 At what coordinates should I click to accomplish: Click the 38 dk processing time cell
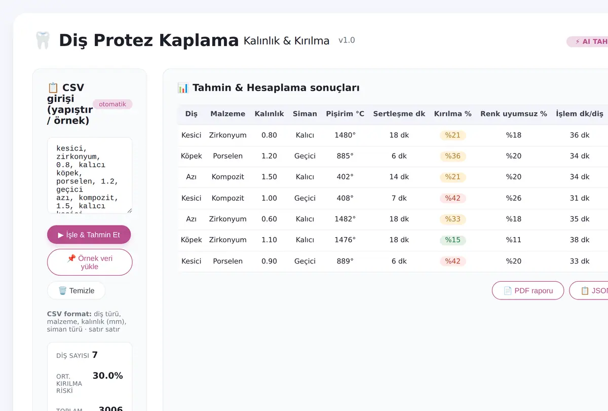[x=580, y=240]
